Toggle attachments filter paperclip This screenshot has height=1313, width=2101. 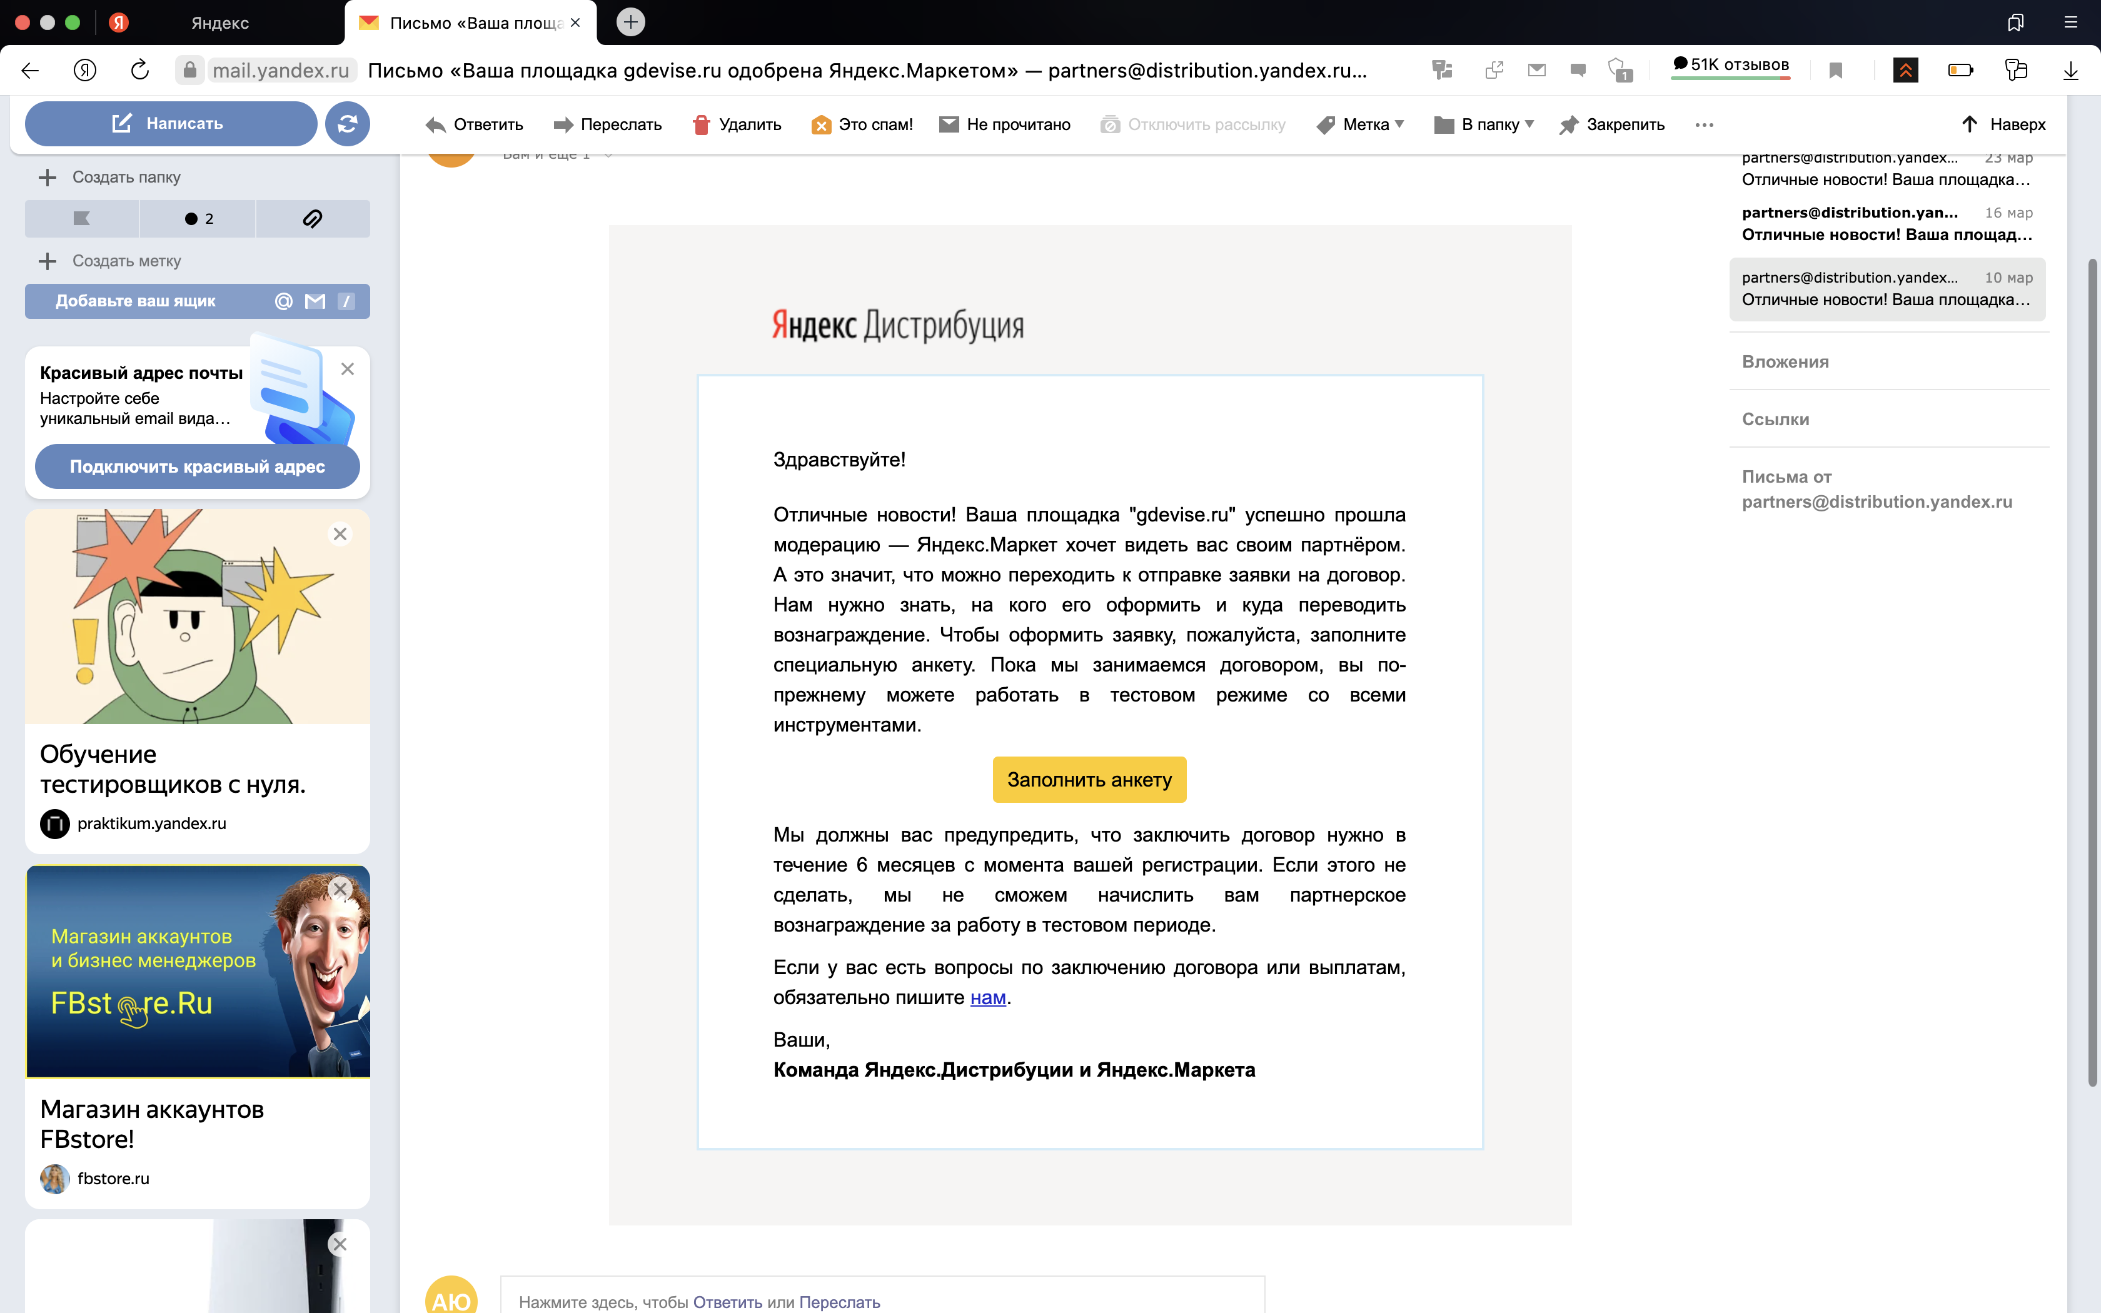313,219
